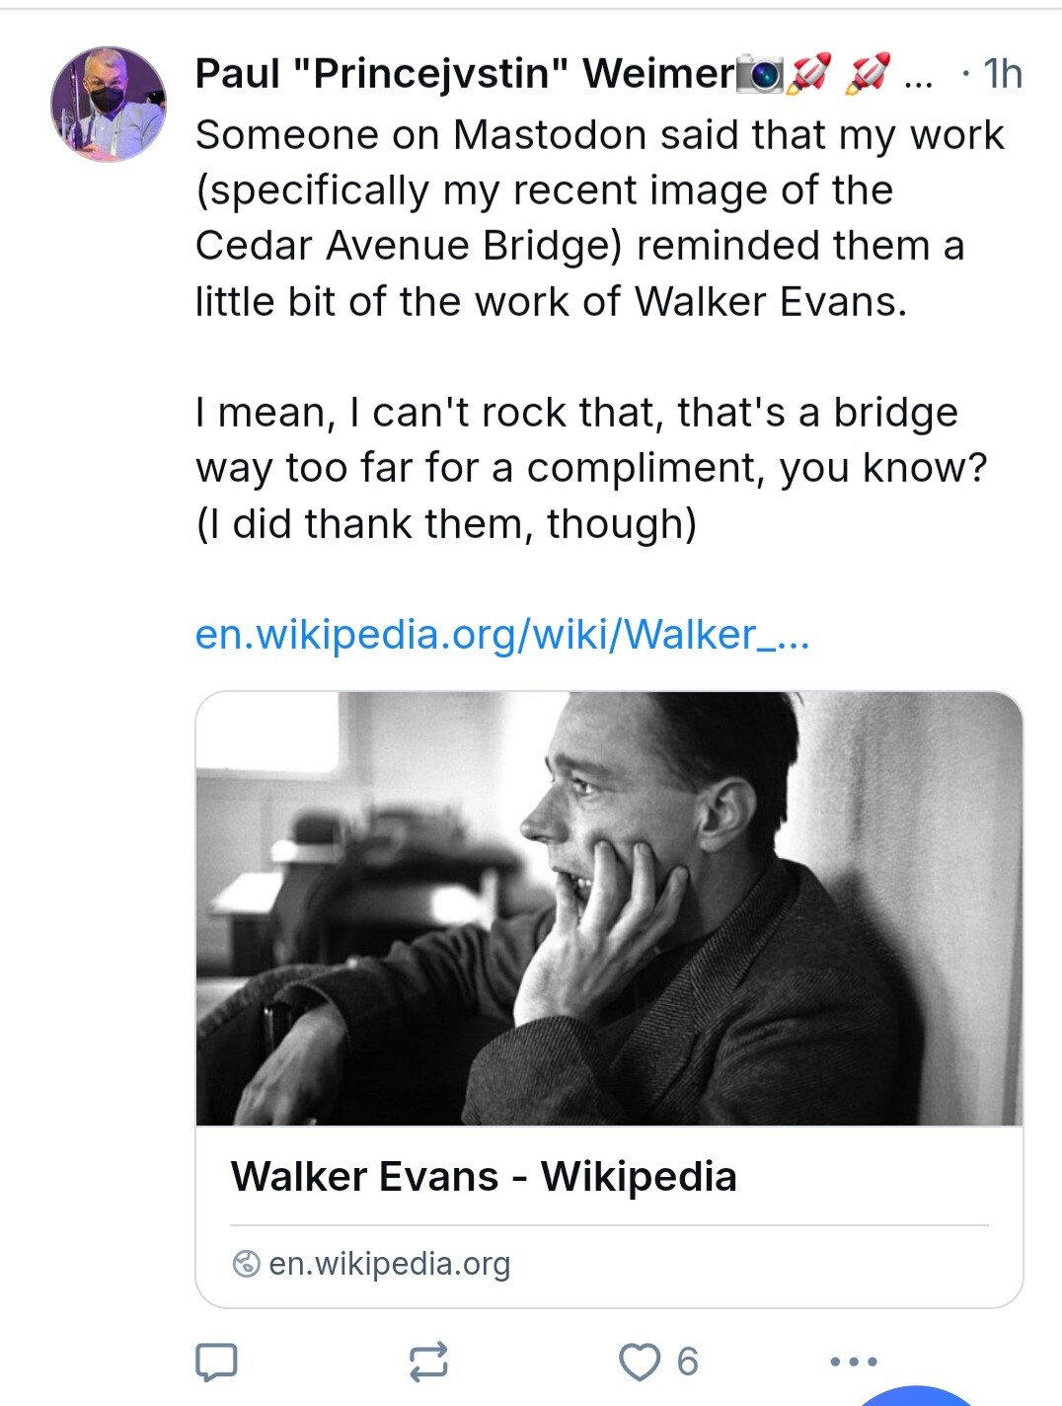Image resolution: width=1062 pixels, height=1406 pixels.
Task: Click the globe icon beside en.wikipedia.org
Action: coord(246,1263)
